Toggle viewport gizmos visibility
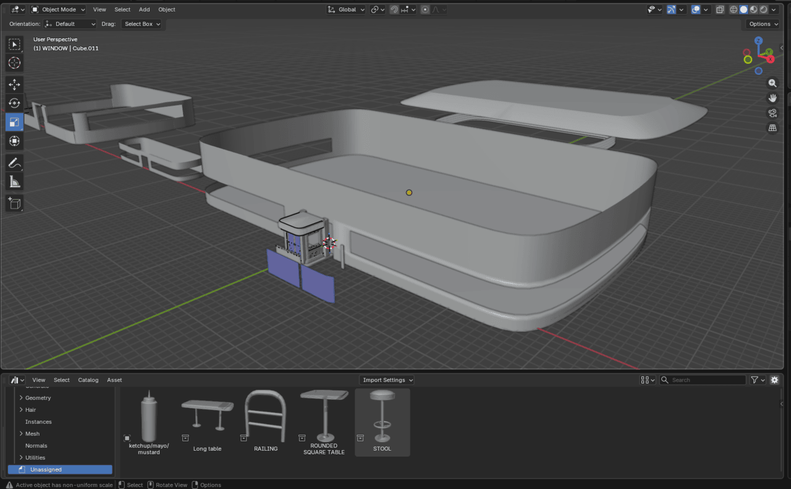 point(671,9)
